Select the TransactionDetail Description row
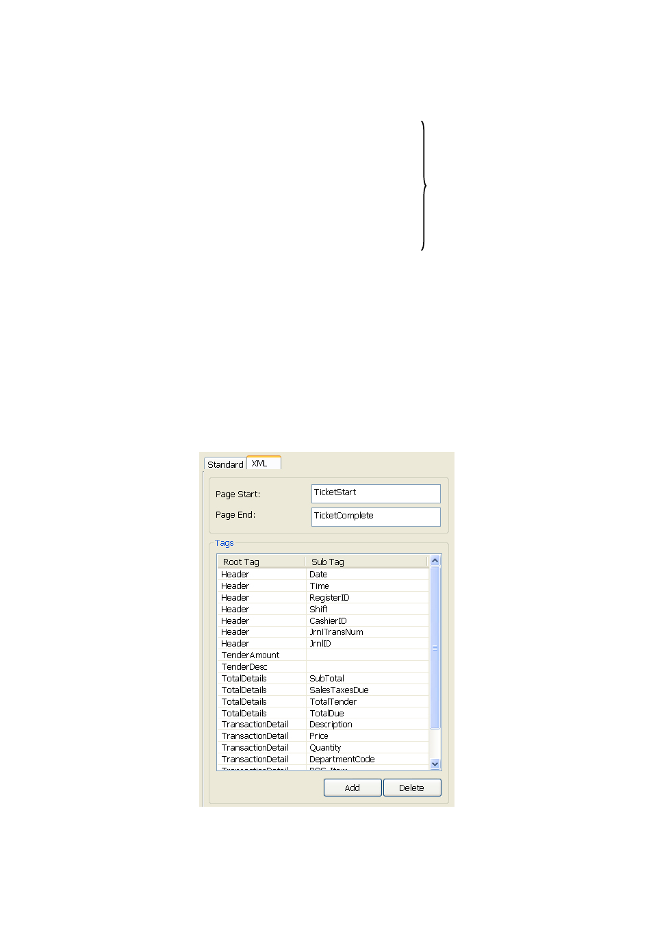This screenshot has height=928, width=653. [323, 725]
